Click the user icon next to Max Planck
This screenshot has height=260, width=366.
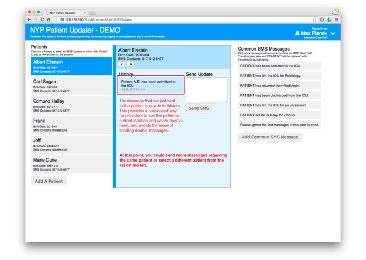pos(298,33)
